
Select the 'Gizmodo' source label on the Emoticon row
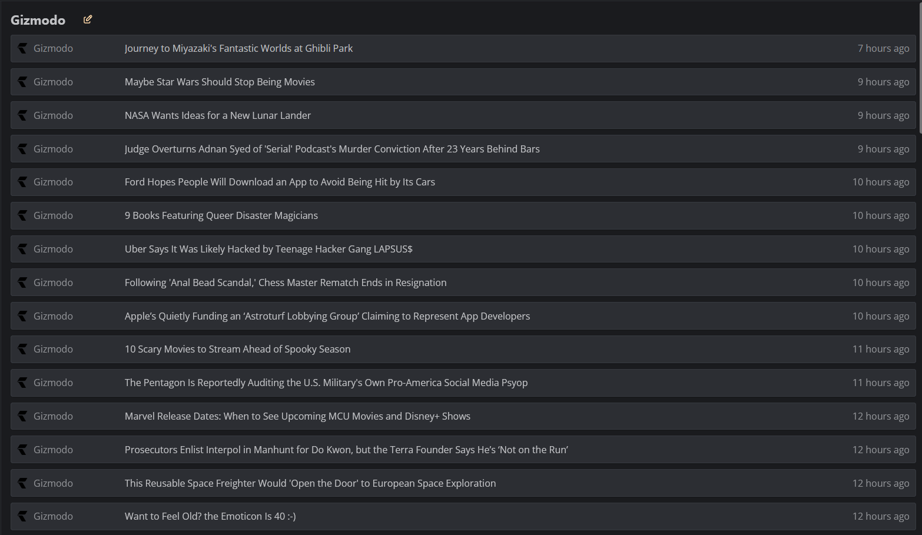[53, 516]
